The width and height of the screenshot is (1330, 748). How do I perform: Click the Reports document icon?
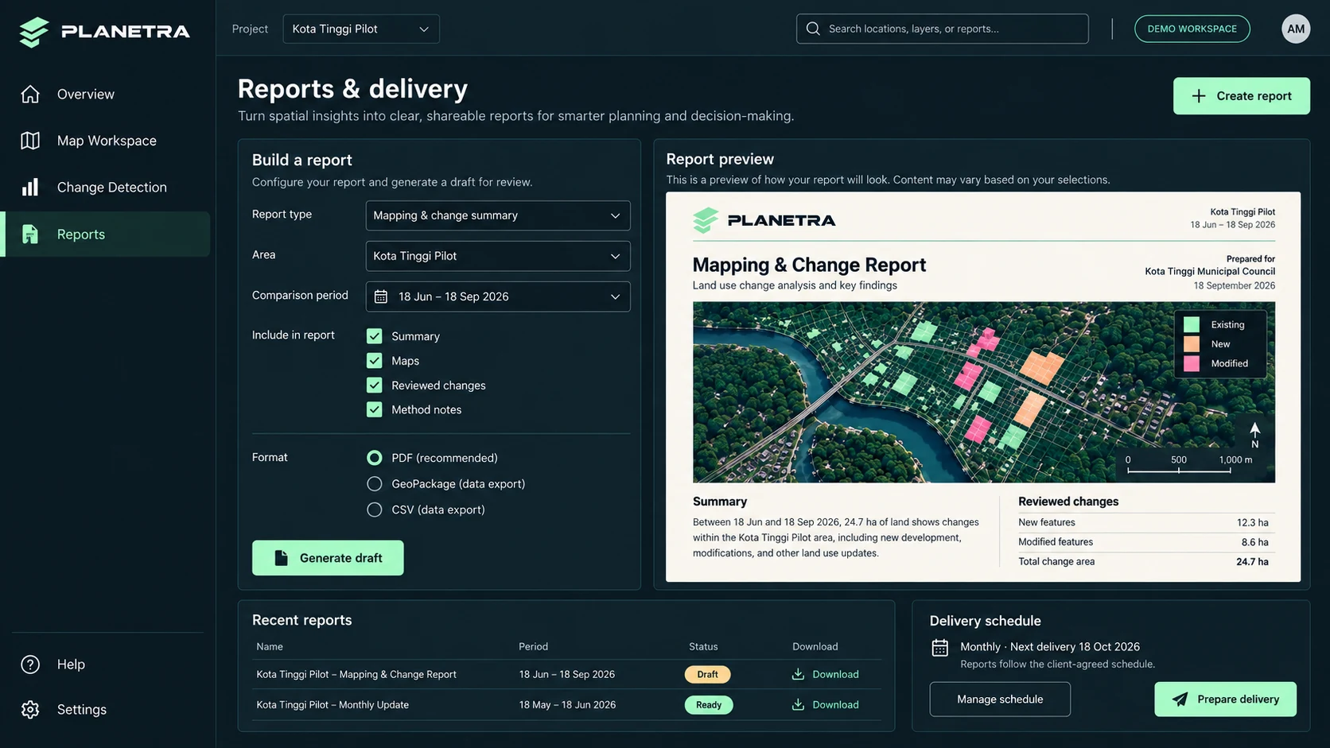(x=30, y=234)
